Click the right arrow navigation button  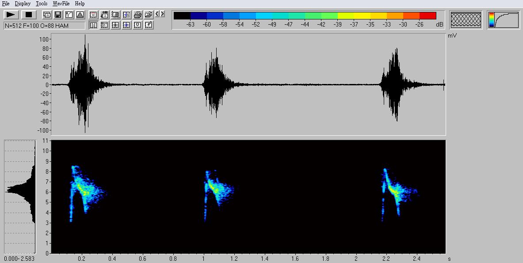tap(163, 14)
